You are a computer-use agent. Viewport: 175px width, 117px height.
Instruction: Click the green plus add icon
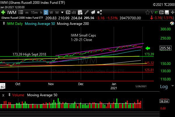click(x=3, y=13)
